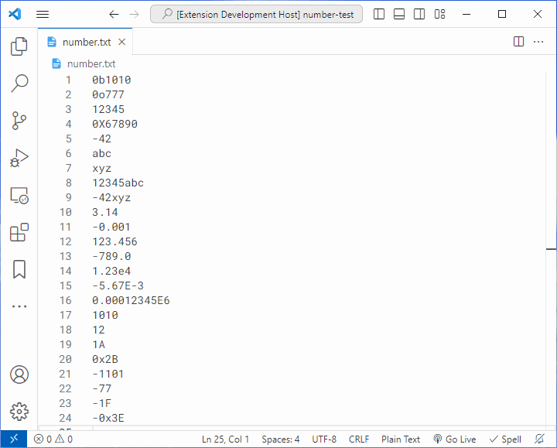Show additional views ellipsis in activity bar
This screenshot has height=448, width=557.
19,306
